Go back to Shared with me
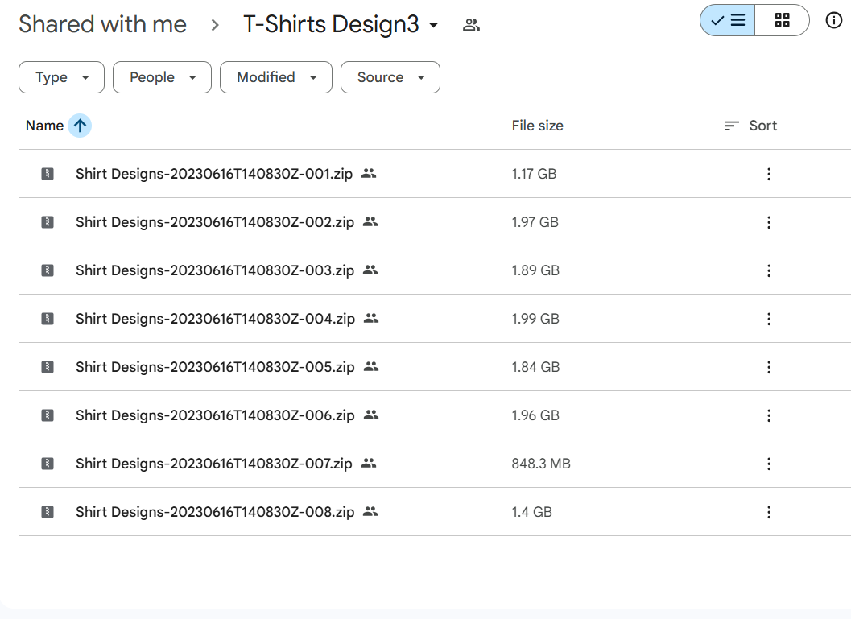Viewport: 851px width, 619px height. click(x=102, y=24)
